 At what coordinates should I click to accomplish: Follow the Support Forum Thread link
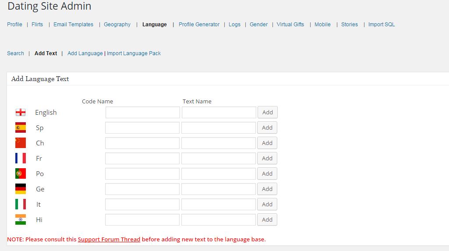(x=109, y=239)
